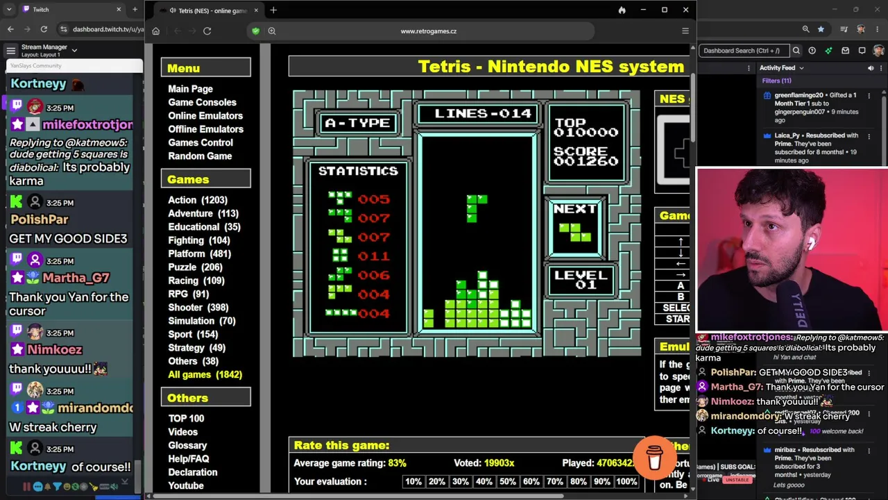
Task: Close the Twitch browser tab
Action: (119, 10)
